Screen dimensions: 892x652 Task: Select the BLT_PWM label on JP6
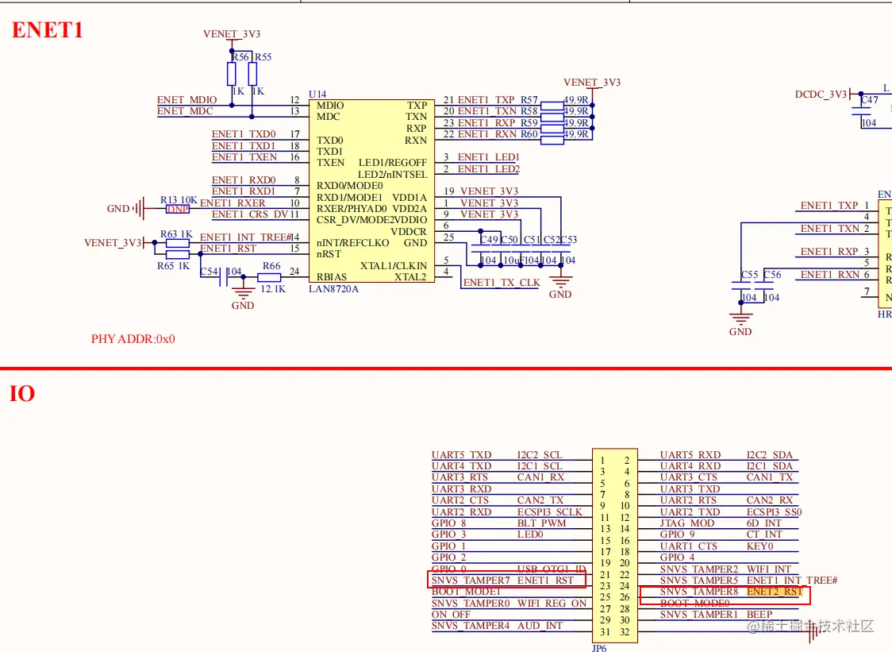541,523
